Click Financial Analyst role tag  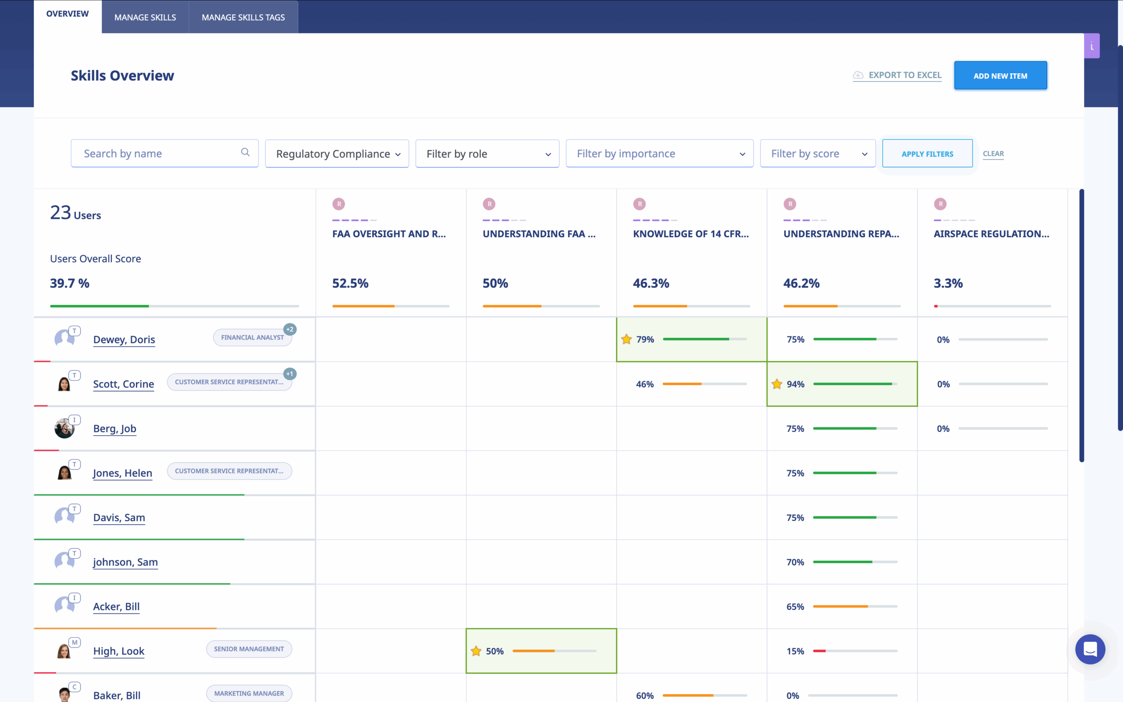point(252,337)
